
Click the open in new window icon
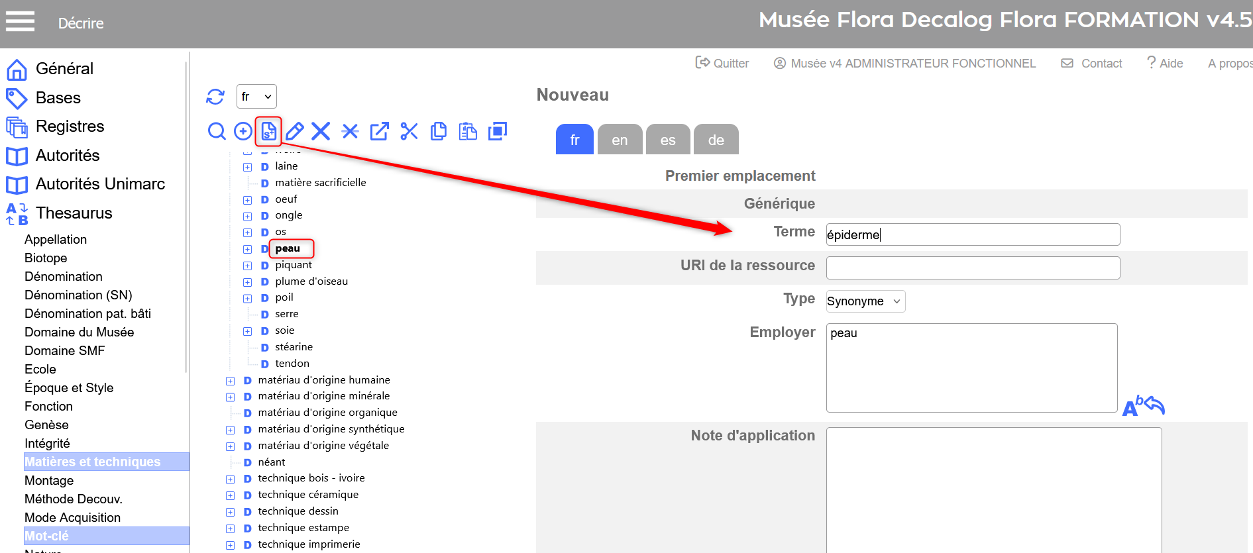379,131
